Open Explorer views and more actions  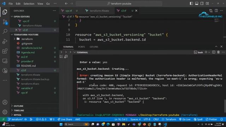[54, 11]
